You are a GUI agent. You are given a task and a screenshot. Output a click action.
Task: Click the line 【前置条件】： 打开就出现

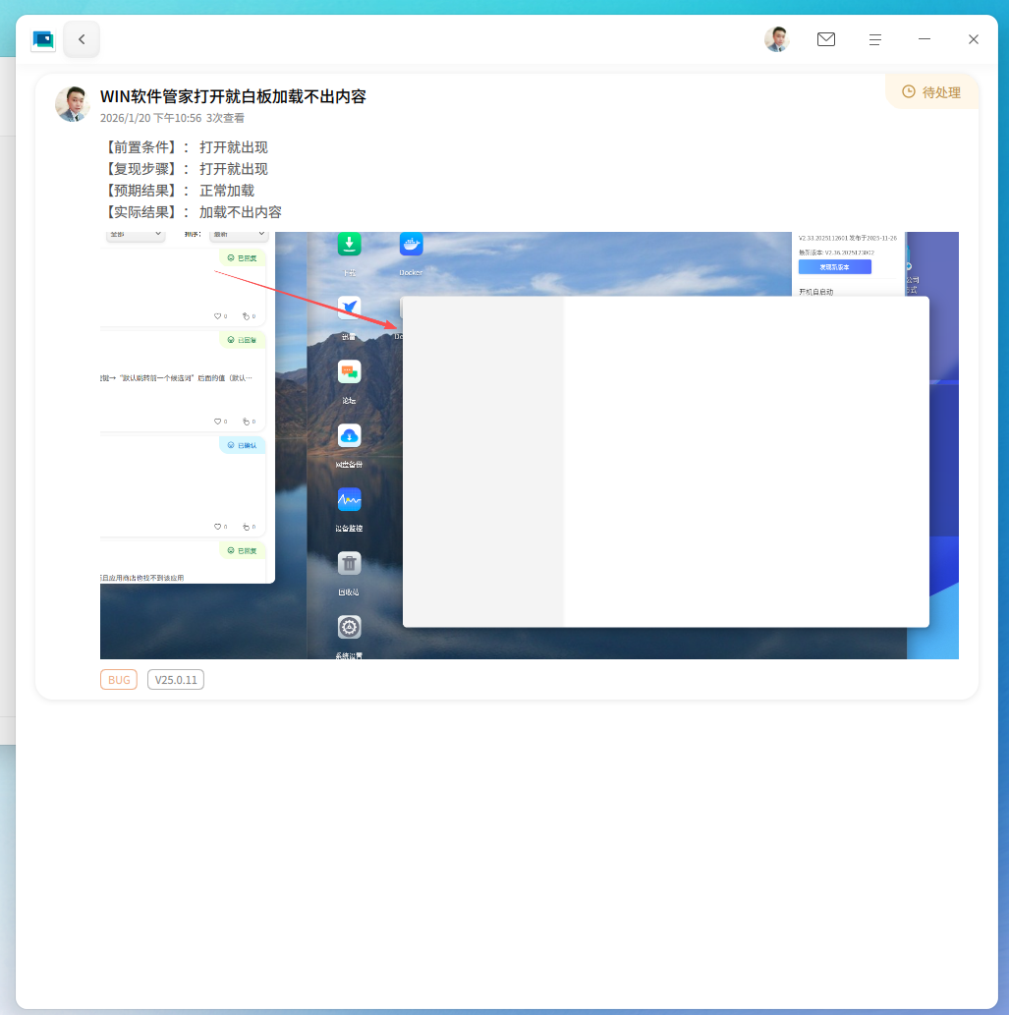185,147
